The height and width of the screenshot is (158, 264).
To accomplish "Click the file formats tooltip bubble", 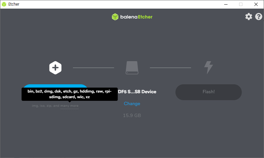I will tap(70, 94).
